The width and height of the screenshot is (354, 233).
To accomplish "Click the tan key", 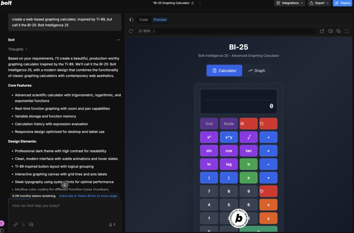I will tap(249, 151).
